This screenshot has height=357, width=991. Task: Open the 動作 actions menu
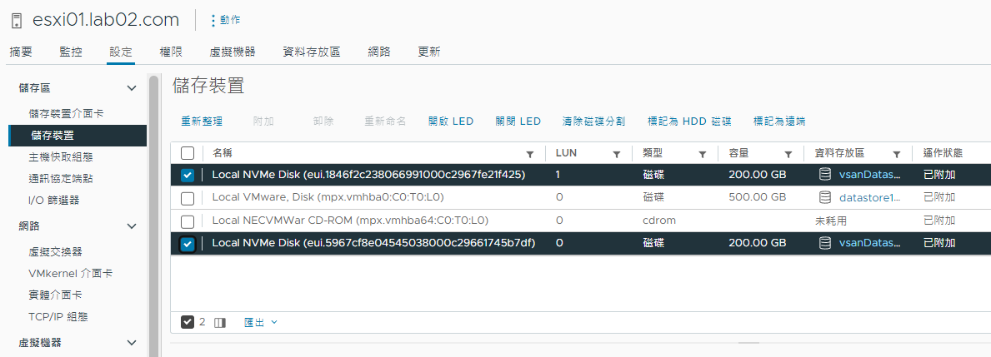click(x=225, y=20)
